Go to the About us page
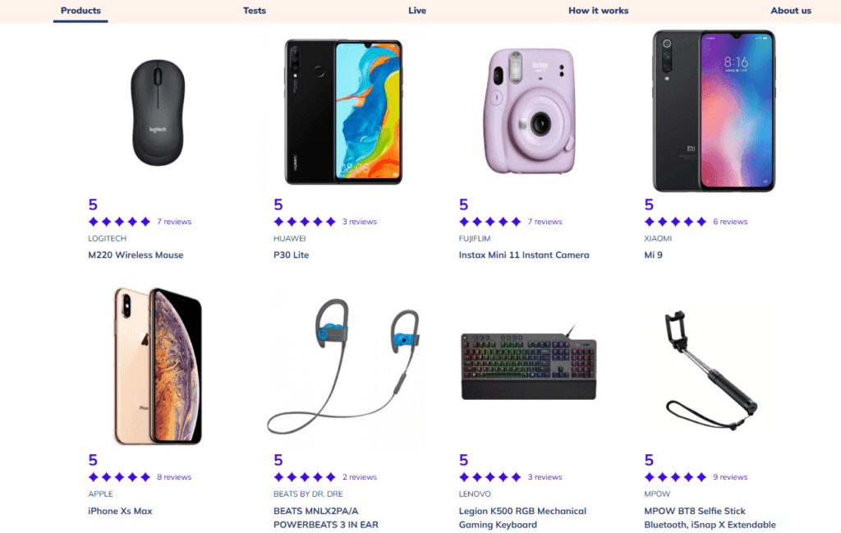 click(790, 11)
